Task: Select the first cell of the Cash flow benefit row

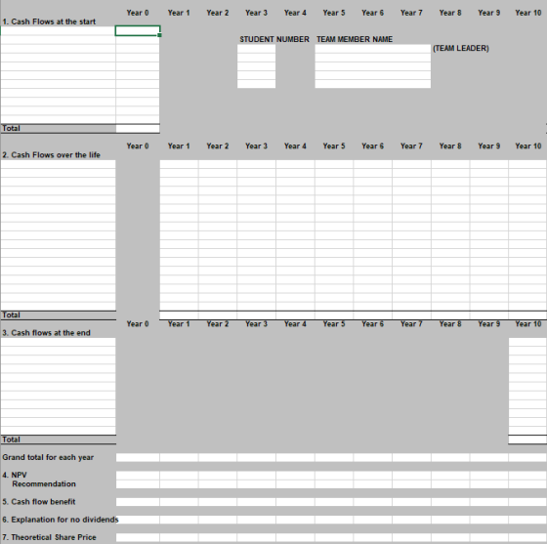Action: click(x=138, y=502)
